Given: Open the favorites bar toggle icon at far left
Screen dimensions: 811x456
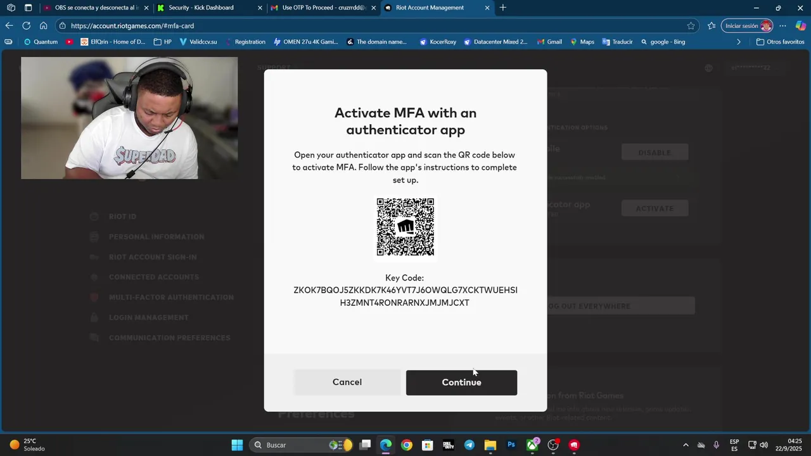Looking at the screenshot, I should coord(8,42).
